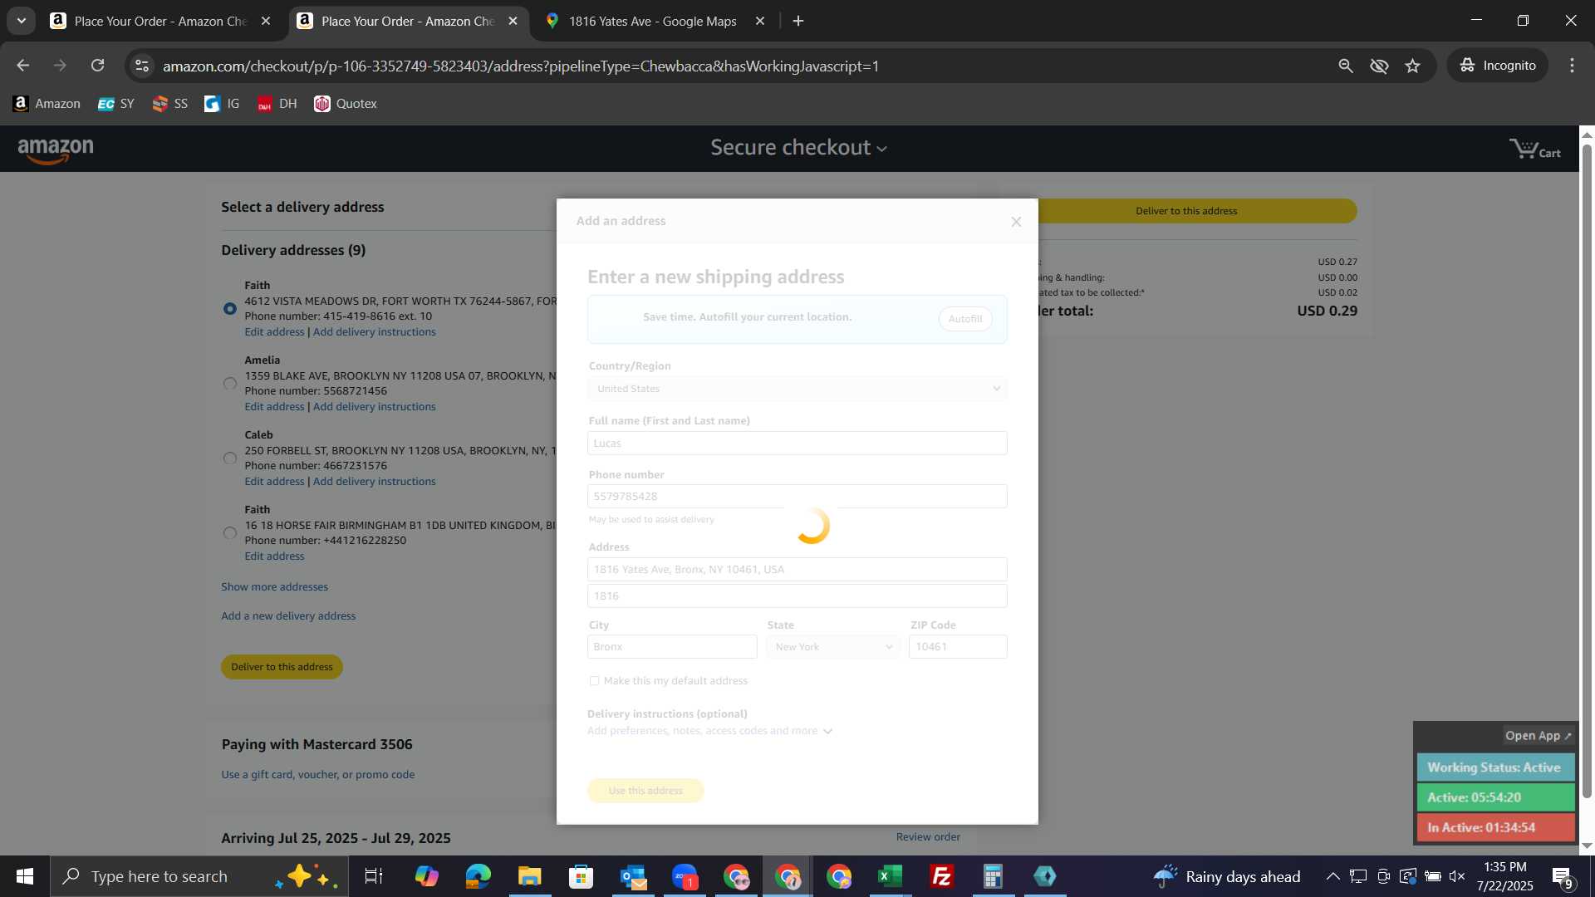Open the Quotex bookmark
Screen dimensions: 1595x897
coord(346,104)
